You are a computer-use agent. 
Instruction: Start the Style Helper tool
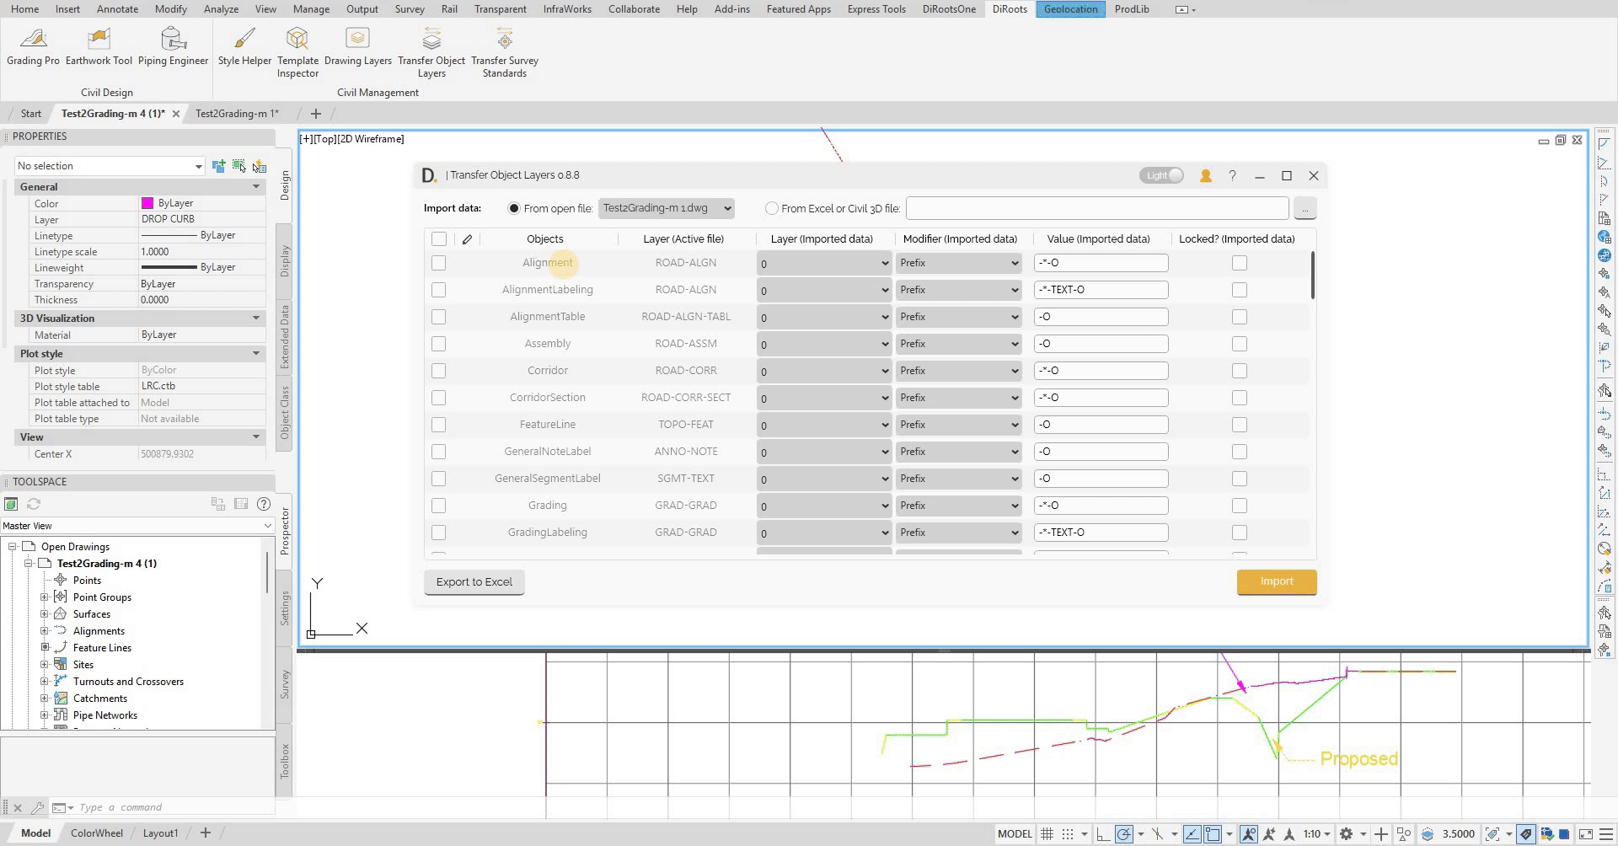click(x=244, y=46)
